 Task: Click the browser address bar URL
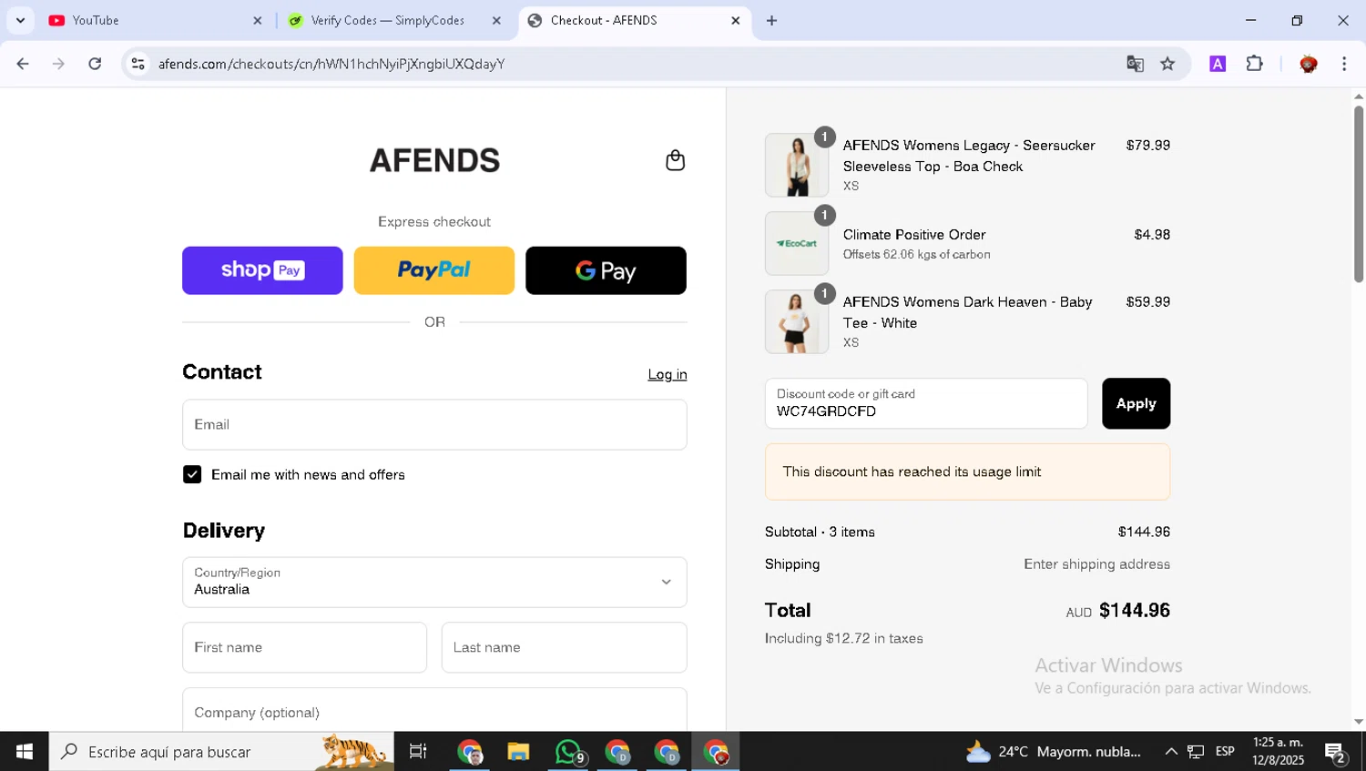(x=331, y=64)
